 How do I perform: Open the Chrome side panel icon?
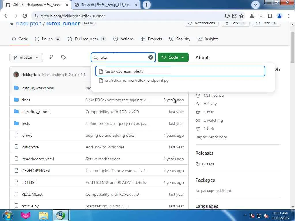click(270, 16)
